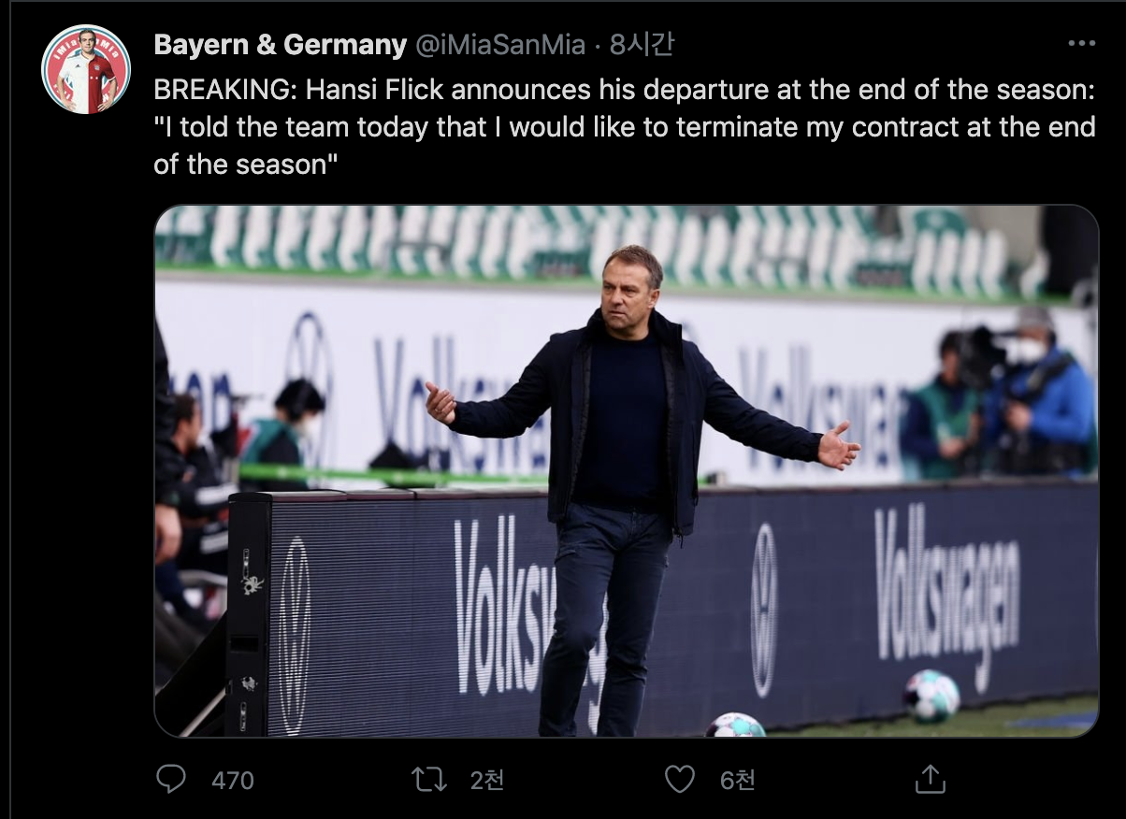Image resolution: width=1126 pixels, height=819 pixels.
Task: Click the quoted contract statement in tweet text
Action: pyautogui.click(x=624, y=127)
